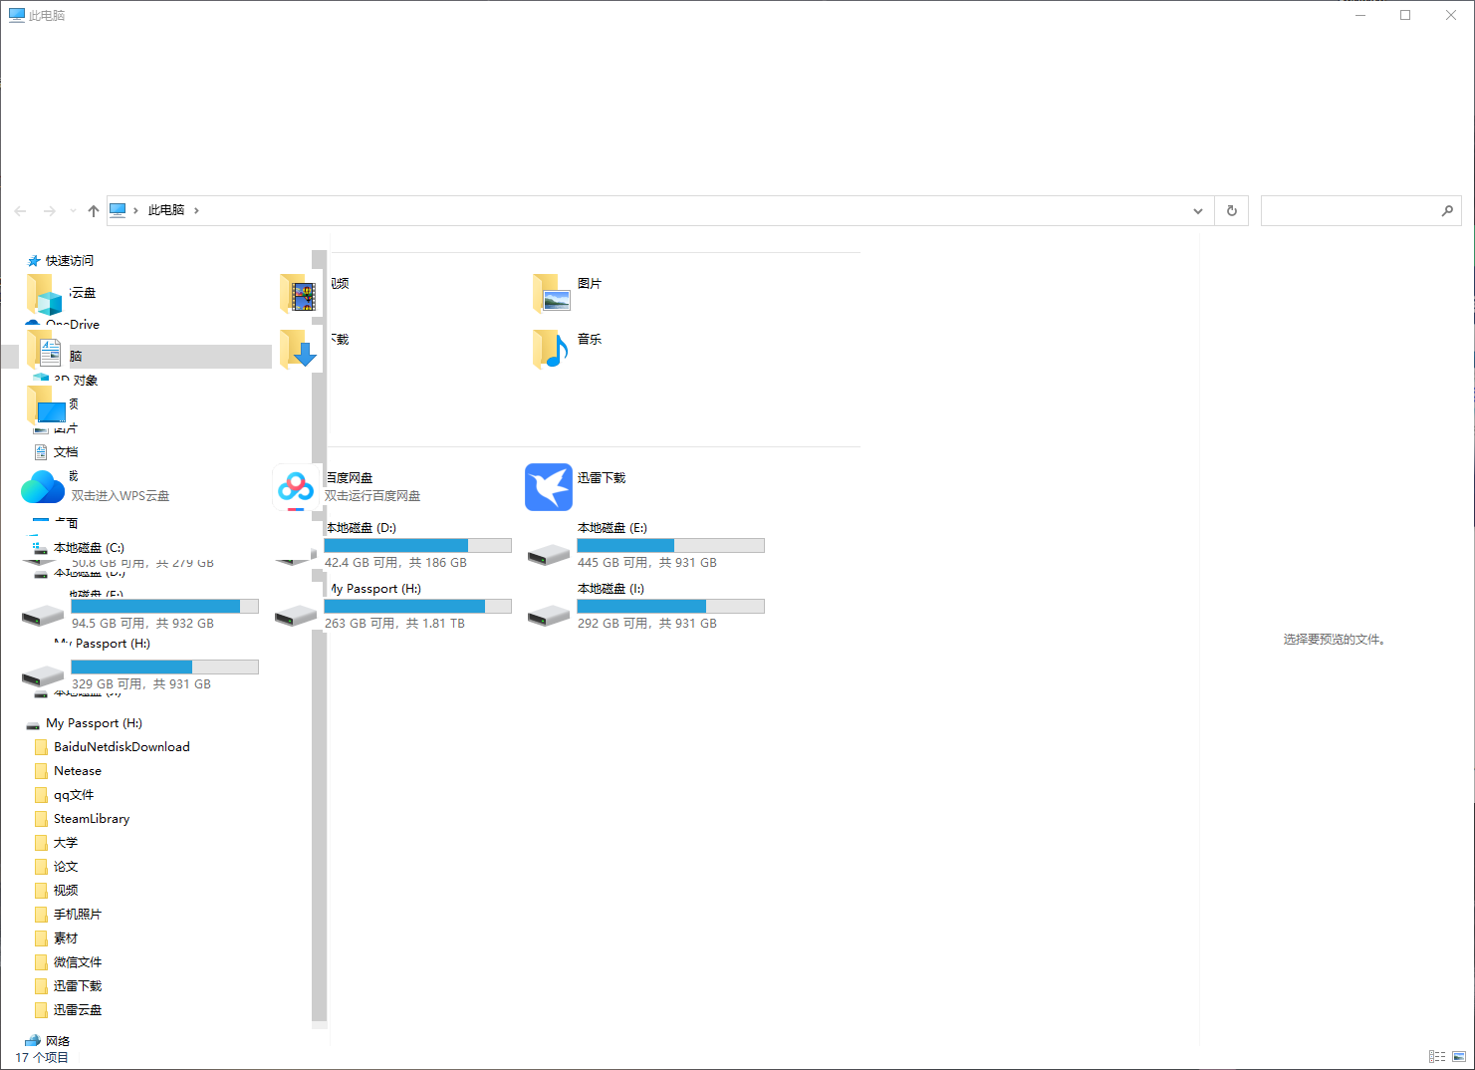This screenshot has height=1070, width=1475.
Task: Select the 手机照片 folder
Action: 78,915
